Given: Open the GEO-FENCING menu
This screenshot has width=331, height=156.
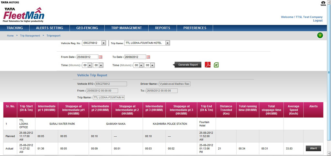Looking at the screenshot, I should coord(87,28).
